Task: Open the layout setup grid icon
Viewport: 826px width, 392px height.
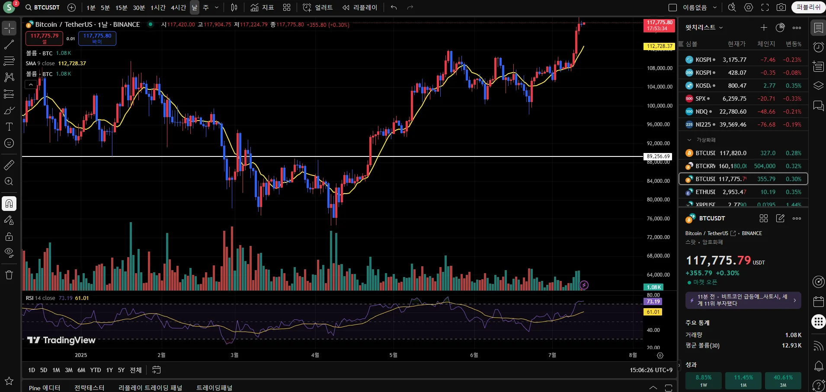Action: [x=287, y=7]
